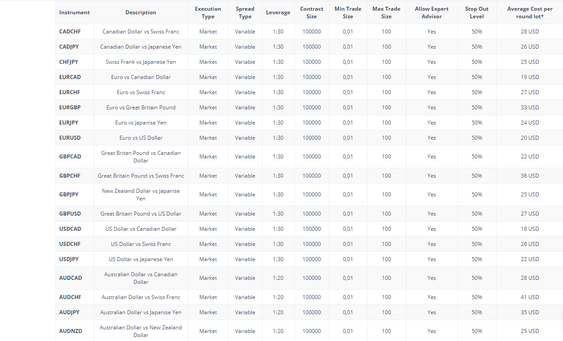Click 'Canadian Dollar vs Japanese Yen' description
The height and width of the screenshot is (341, 563).
coord(141,47)
